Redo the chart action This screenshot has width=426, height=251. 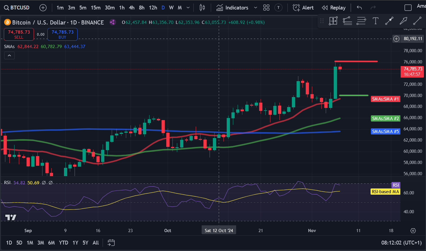[373, 8]
